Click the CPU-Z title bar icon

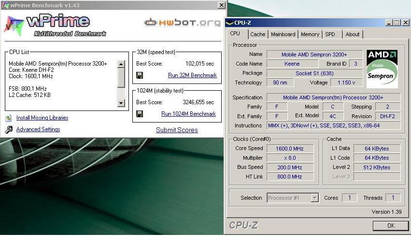coord(229,23)
